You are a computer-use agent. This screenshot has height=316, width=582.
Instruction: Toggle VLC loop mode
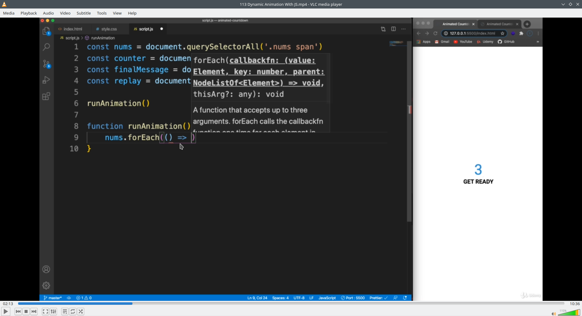coord(73,311)
